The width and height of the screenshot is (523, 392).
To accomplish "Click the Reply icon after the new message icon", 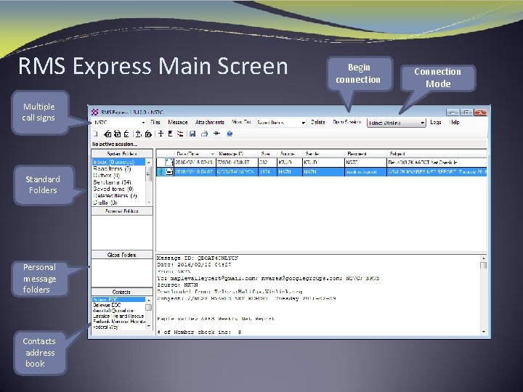I will pyautogui.click(x=108, y=134).
